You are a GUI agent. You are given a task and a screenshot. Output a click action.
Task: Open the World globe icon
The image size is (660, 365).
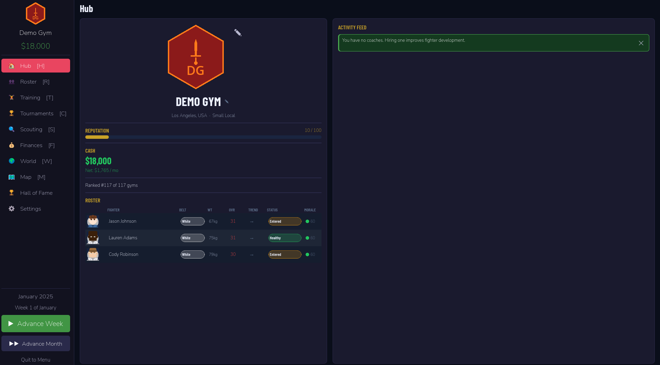12,161
